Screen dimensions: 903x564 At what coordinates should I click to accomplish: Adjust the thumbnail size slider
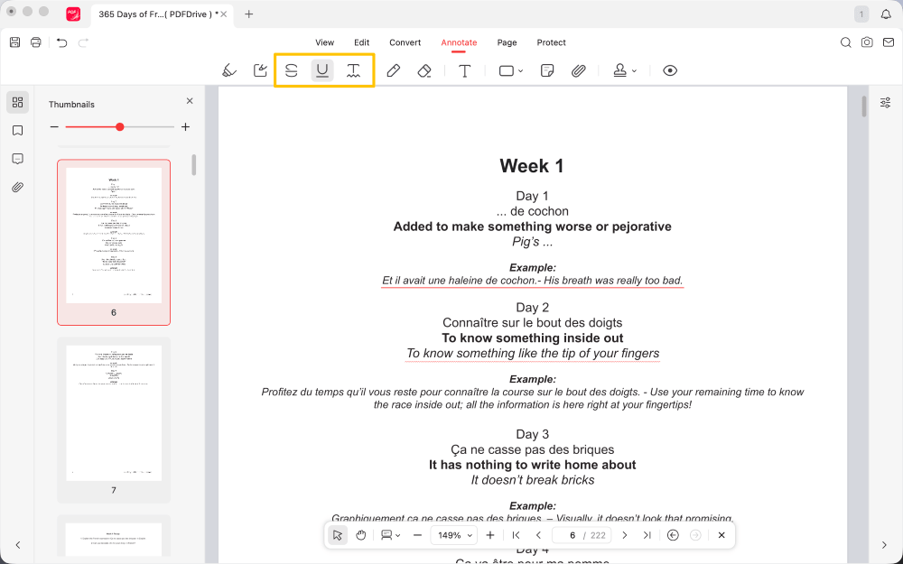click(x=120, y=127)
